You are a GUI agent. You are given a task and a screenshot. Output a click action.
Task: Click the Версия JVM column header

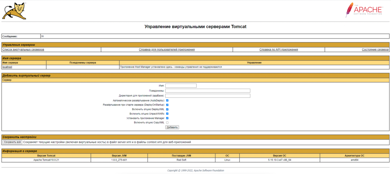click(119, 156)
